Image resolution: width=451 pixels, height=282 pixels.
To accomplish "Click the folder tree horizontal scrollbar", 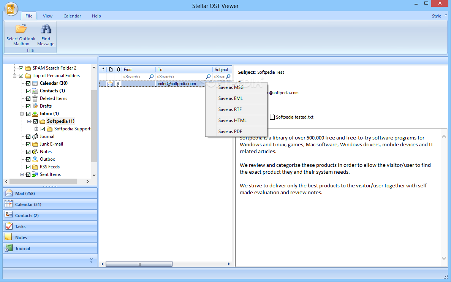I will tap(43, 182).
